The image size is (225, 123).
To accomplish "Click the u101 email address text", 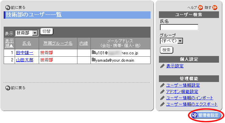I will (x=117, y=53).
